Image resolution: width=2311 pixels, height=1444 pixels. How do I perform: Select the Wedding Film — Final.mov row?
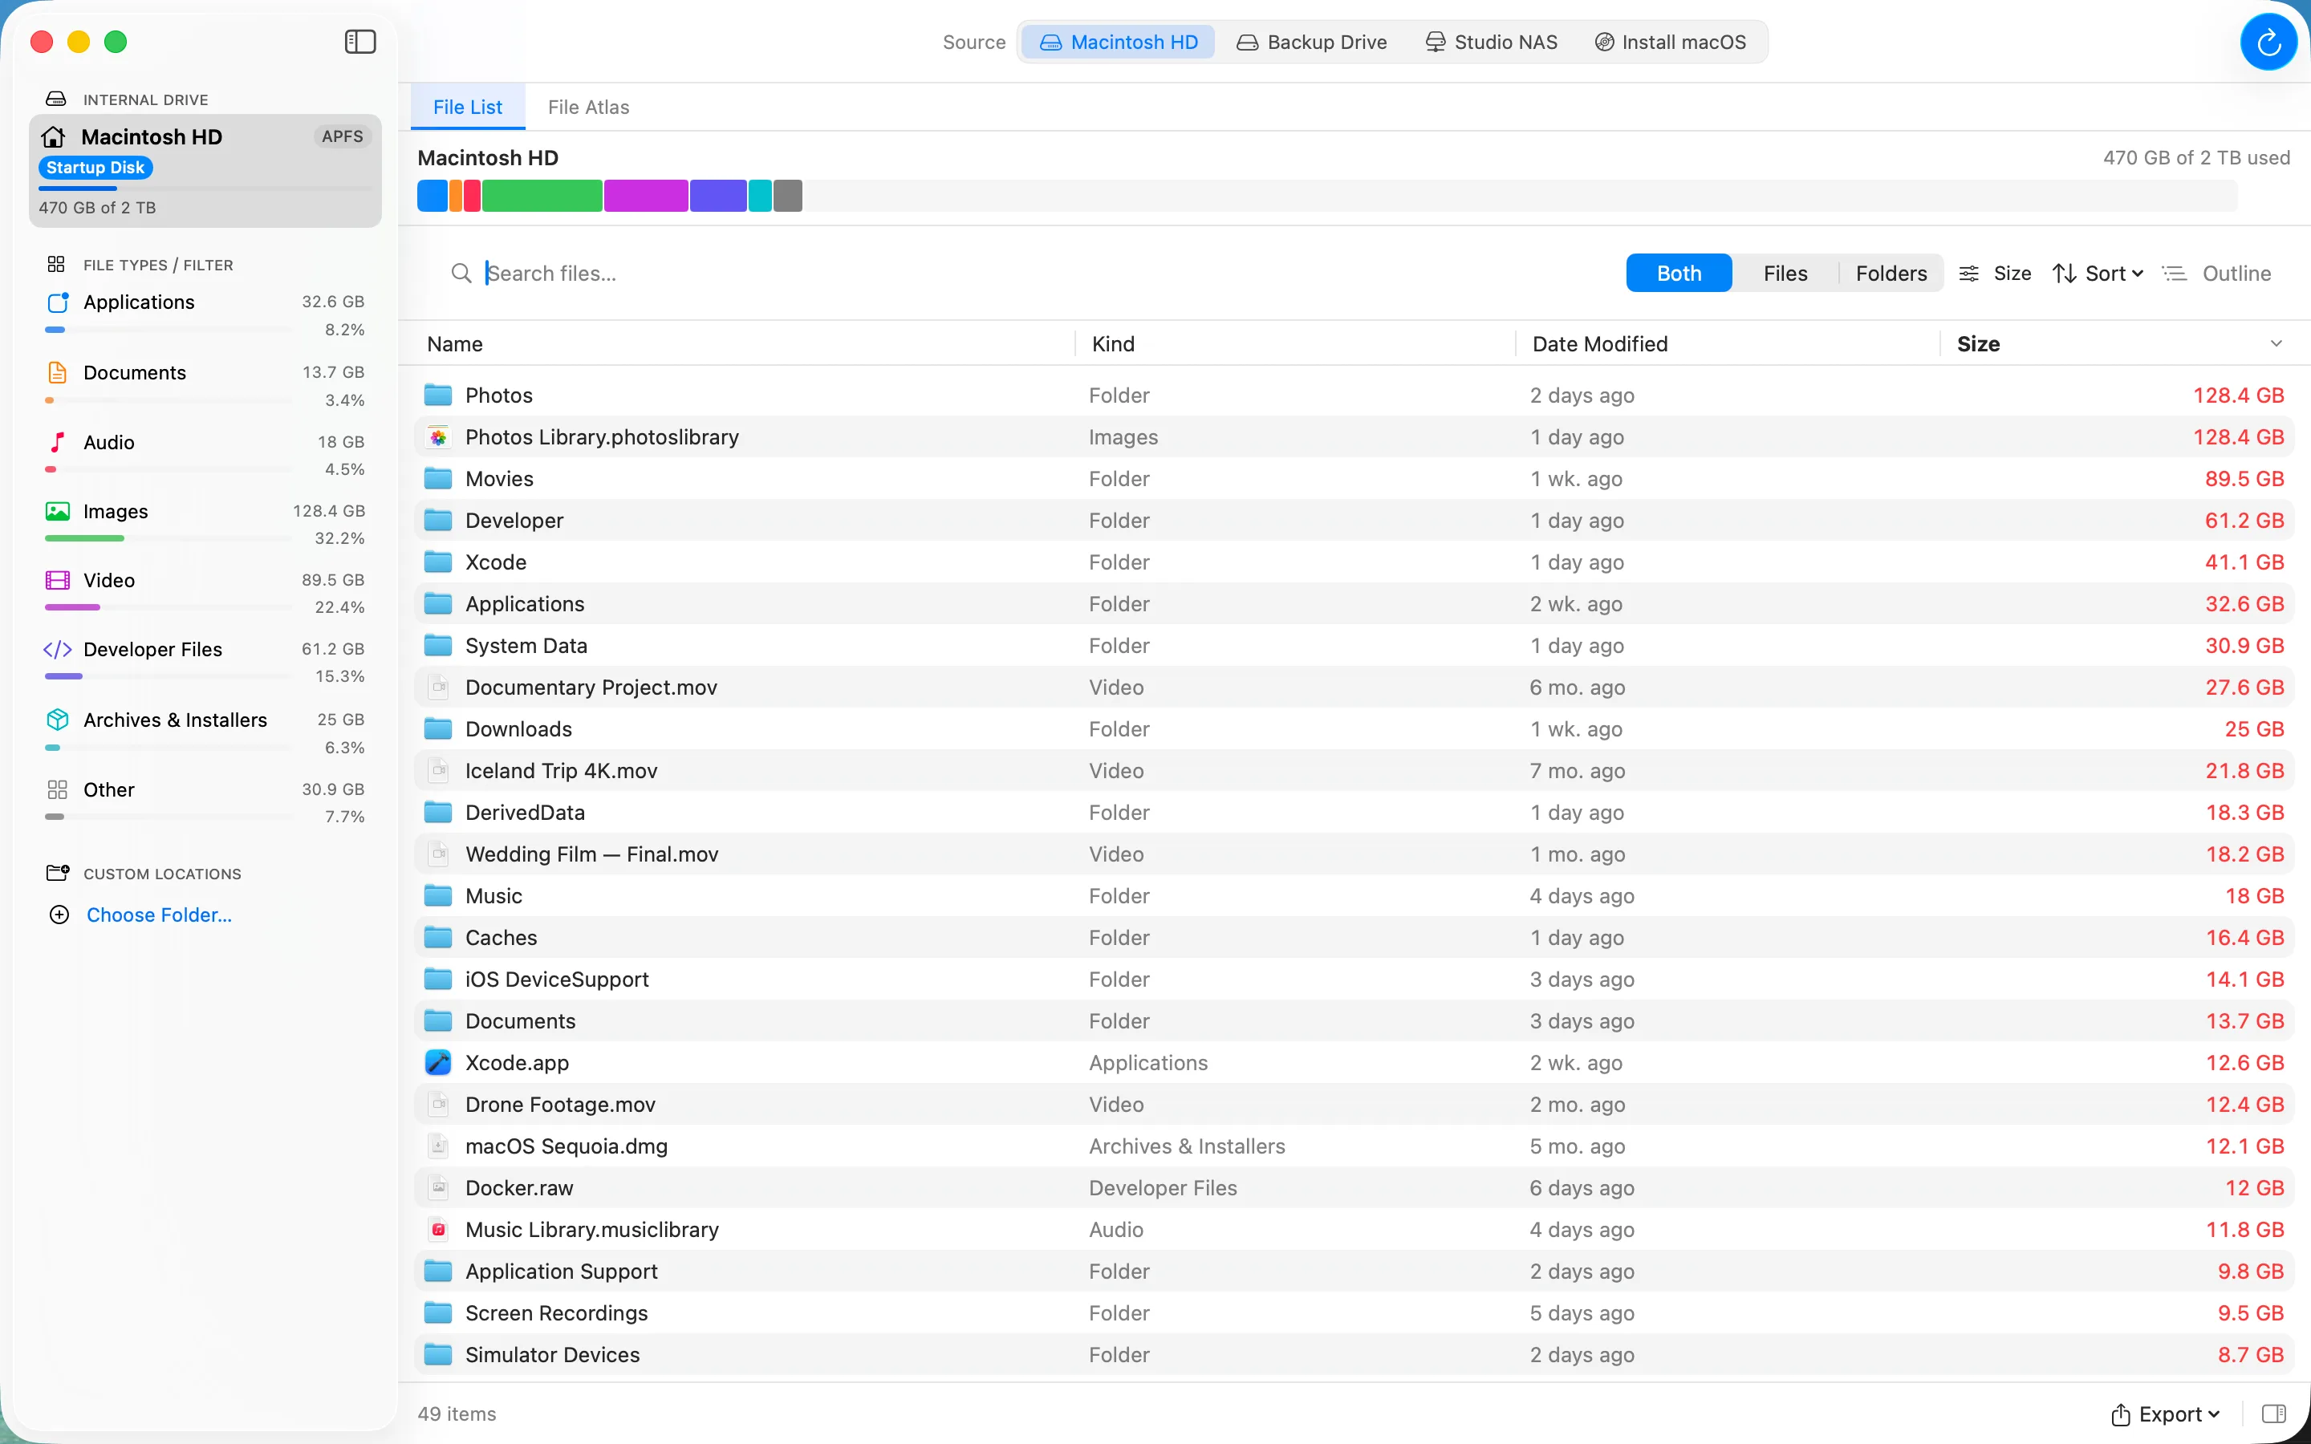[x=1355, y=854]
